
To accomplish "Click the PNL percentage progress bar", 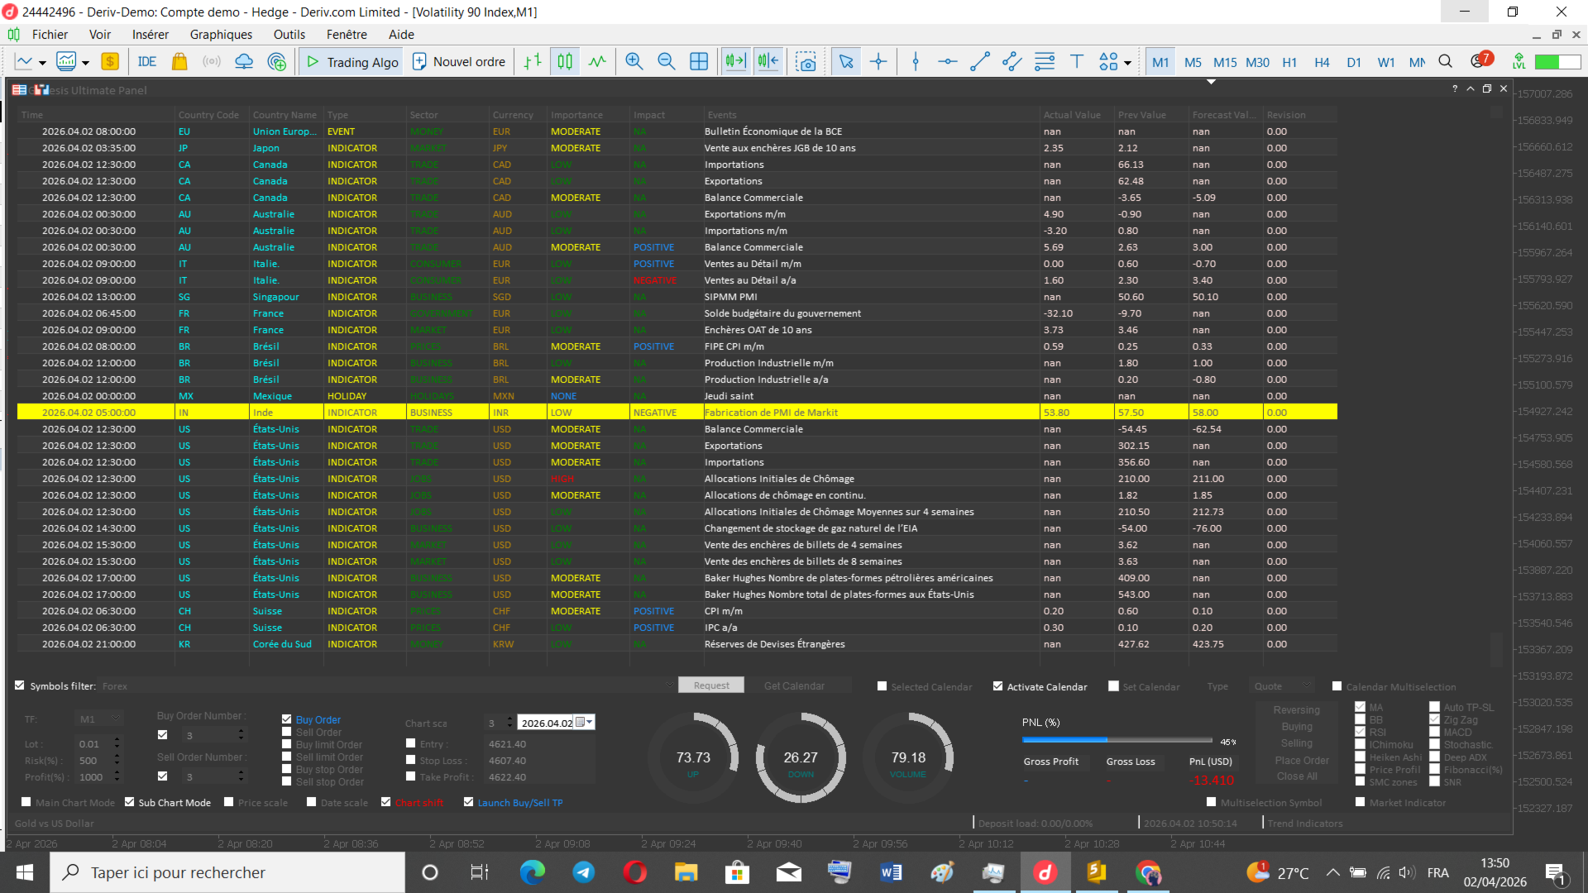I will pos(1117,740).
